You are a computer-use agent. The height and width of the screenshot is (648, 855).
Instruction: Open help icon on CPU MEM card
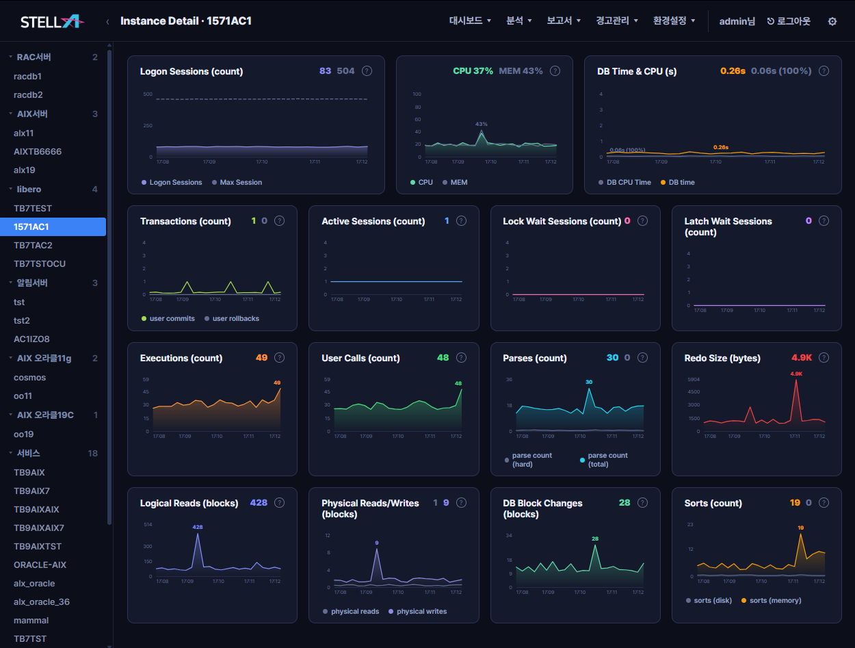click(x=555, y=70)
